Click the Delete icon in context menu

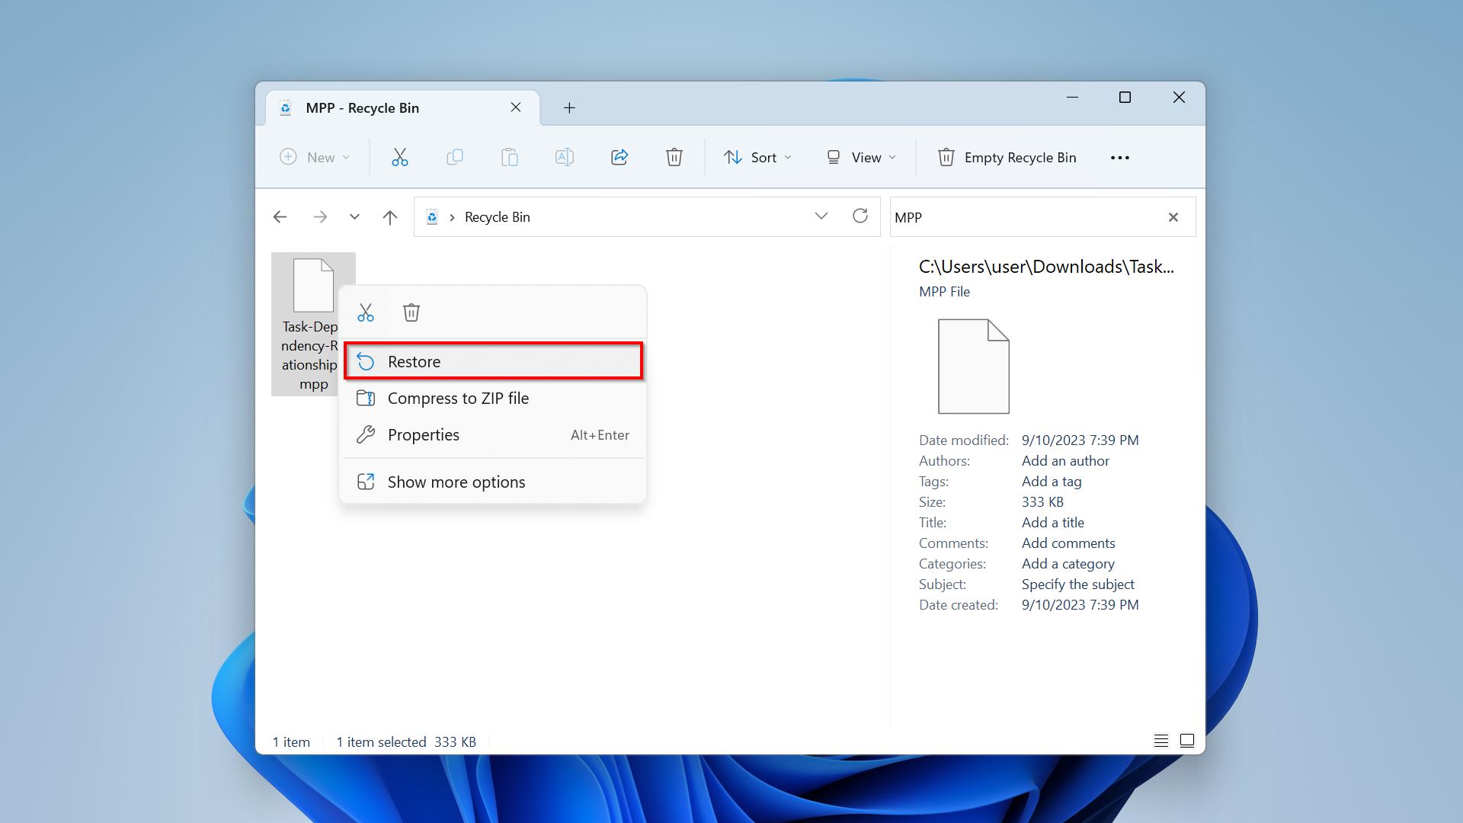[x=411, y=312]
